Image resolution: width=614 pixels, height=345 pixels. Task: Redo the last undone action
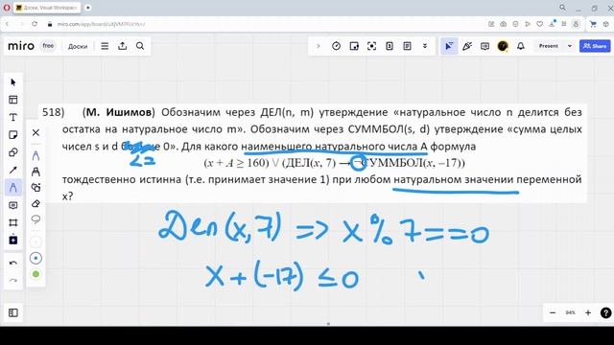[13, 280]
